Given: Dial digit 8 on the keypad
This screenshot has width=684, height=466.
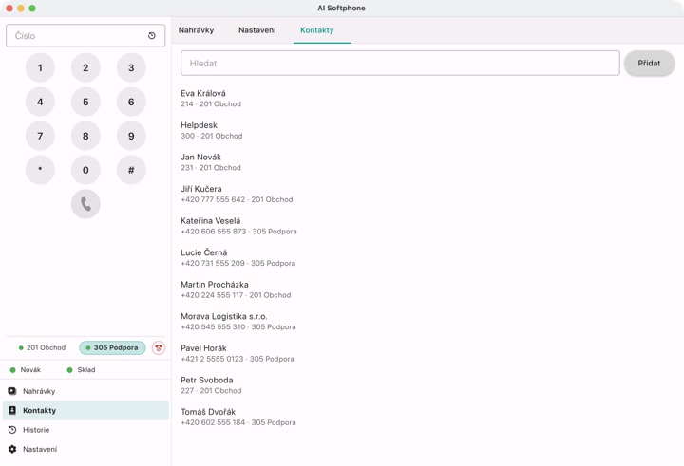Looking at the screenshot, I should [x=85, y=136].
